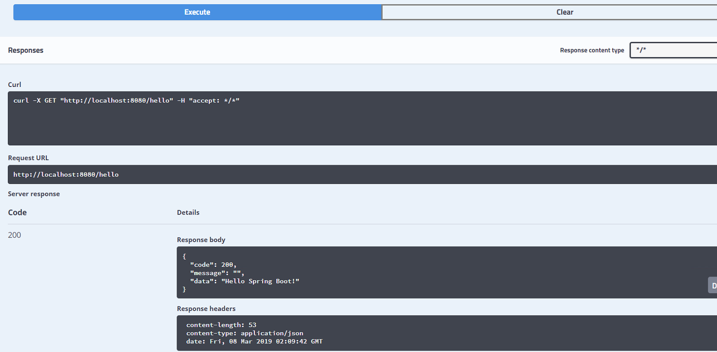Click the content-length: 53 header
717x352 pixels.
click(x=221, y=325)
